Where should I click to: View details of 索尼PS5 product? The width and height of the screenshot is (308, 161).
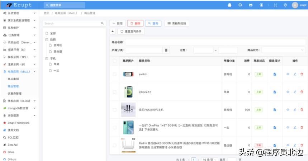pos(288,110)
